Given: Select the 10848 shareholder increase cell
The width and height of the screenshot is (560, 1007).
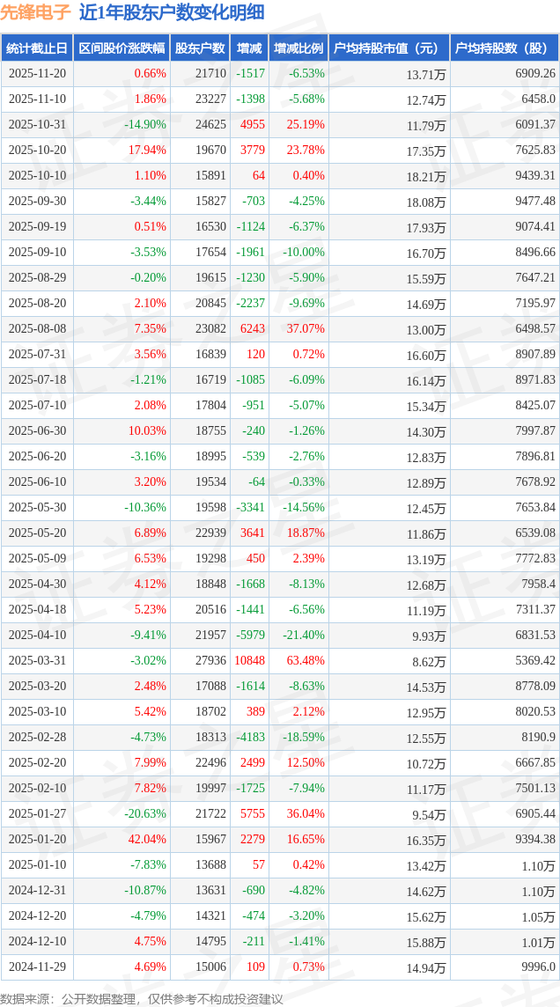Looking at the screenshot, I should click(249, 661).
